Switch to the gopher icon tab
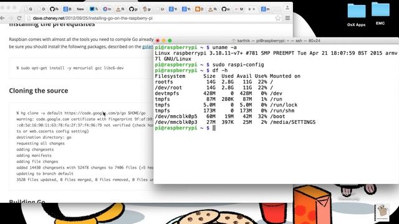The height and width of the screenshot is (224, 399). [147, 9]
